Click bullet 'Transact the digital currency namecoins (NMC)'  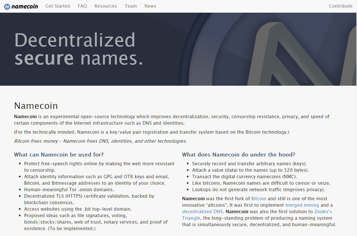pos(245,177)
